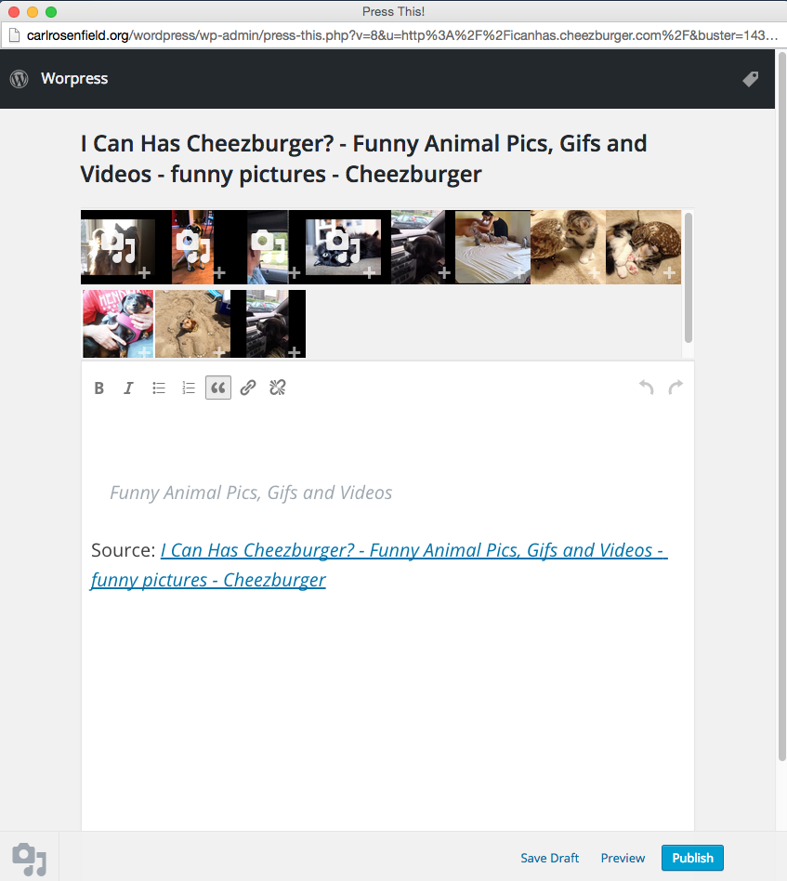Image resolution: width=787 pixels, height=881 pixels.
Task: Edit the post title text
Action: (364, 159)
